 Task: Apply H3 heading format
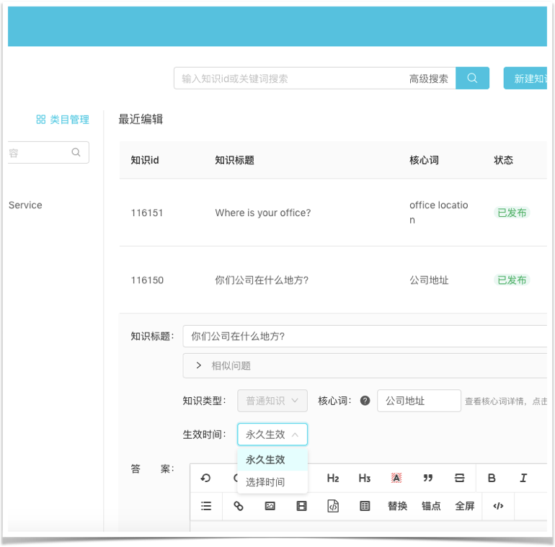pos(365,478)
